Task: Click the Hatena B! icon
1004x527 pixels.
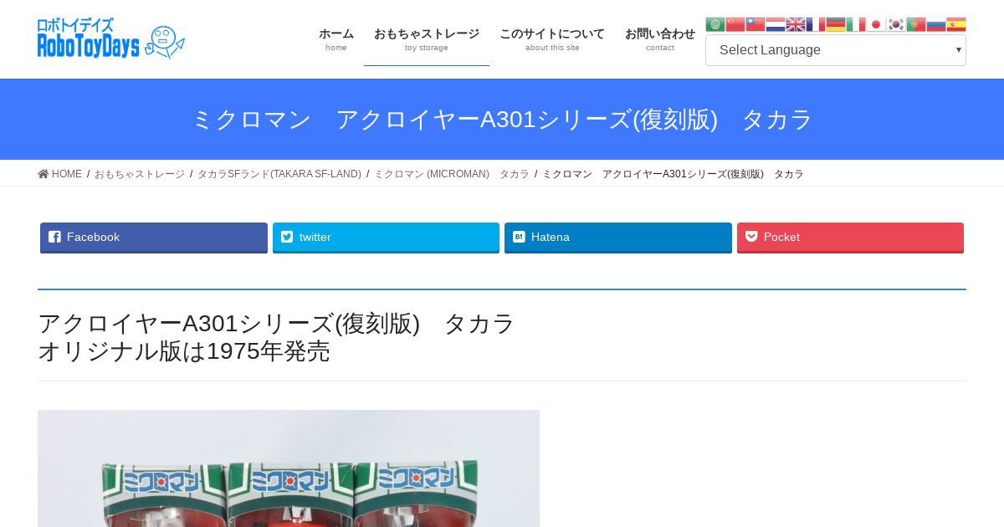Action: (519, 237)
